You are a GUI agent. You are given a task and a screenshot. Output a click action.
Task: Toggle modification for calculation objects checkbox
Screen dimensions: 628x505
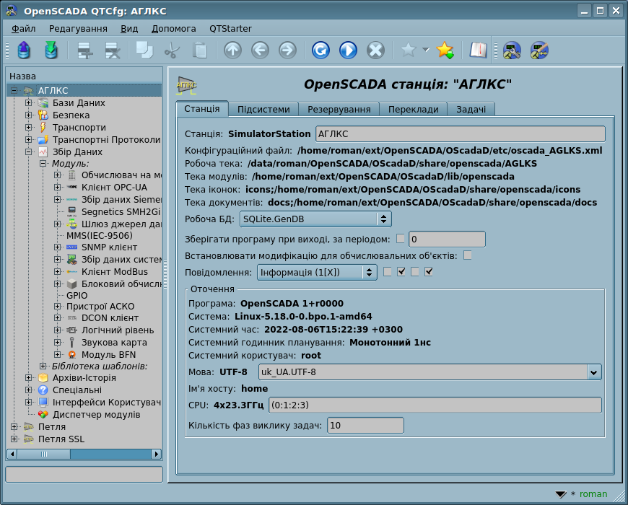point(468,255)
